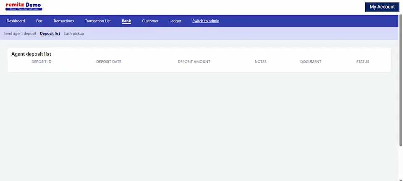
Task: Click the Switch to admin link
Action: [x=206, y=21]
